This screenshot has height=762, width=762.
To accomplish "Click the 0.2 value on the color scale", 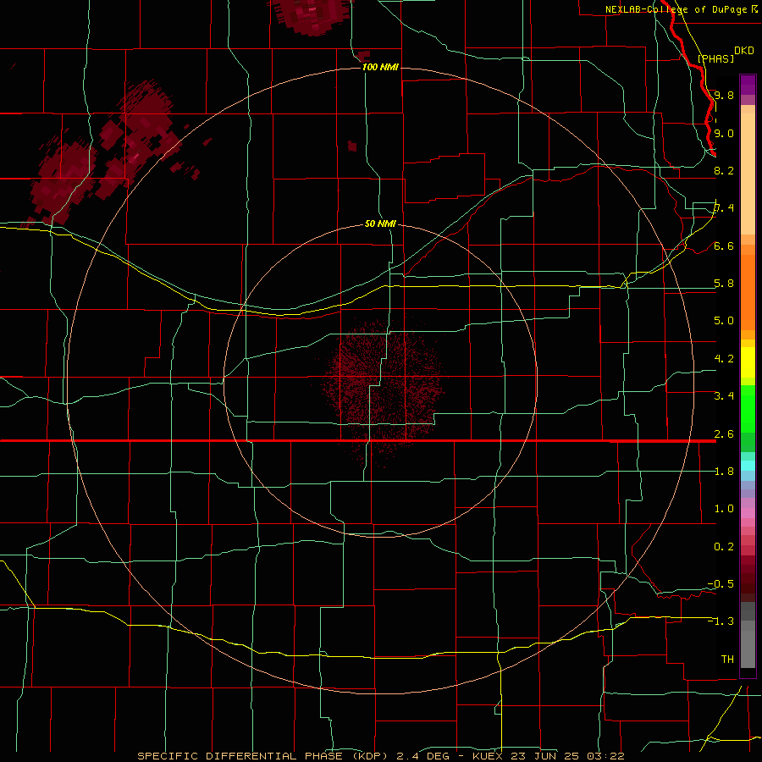I will click(724, 547).
